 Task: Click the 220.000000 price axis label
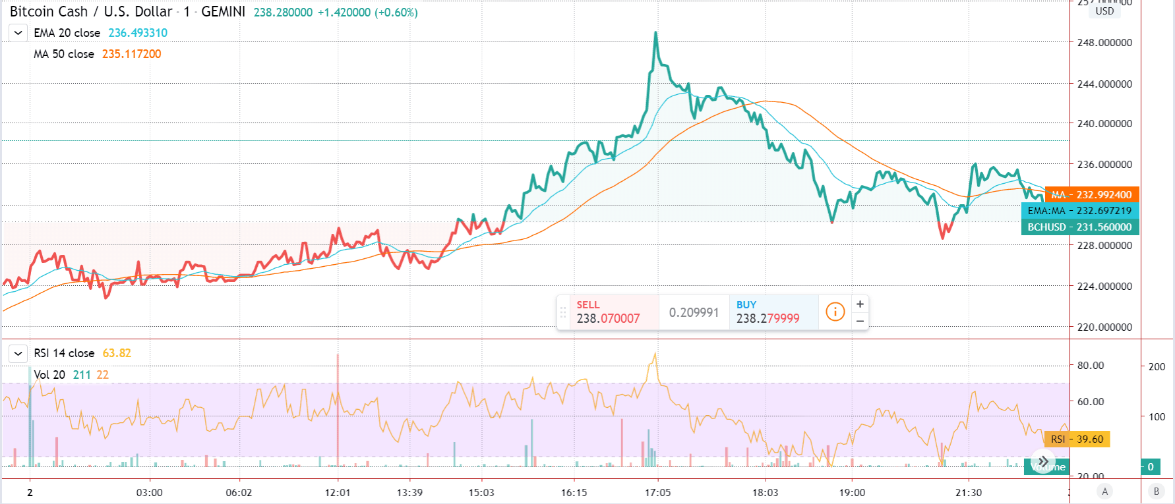(1104, 327)
